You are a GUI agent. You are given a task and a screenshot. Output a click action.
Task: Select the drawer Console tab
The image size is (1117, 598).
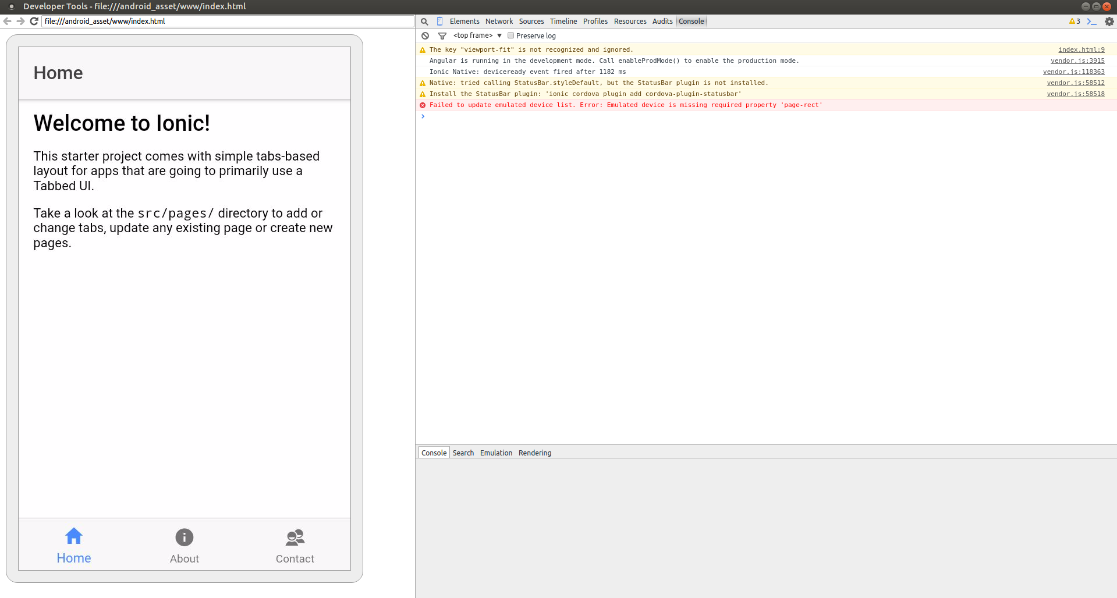tap(434, 453)
